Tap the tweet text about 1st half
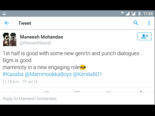This screenshot has width=155, height=116. (72, 54)
